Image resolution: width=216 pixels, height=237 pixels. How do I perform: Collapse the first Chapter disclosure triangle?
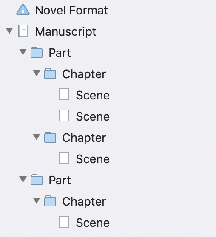click(x=37, y=73)
